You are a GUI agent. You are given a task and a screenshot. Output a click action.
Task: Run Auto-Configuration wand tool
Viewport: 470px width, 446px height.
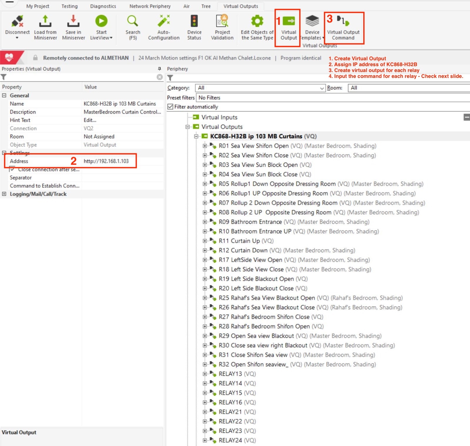(x=164, y=22)
